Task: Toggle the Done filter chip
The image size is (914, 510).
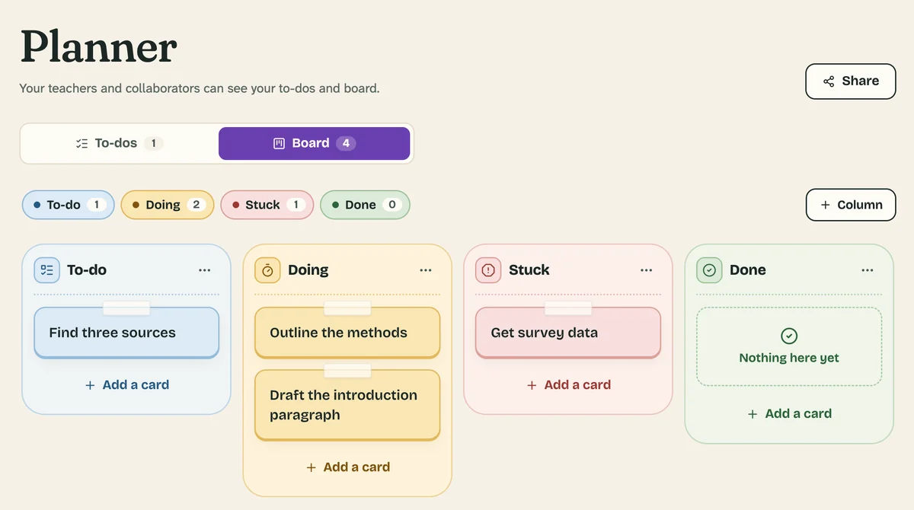Action: pyautogui.click(x=365, y=205)
